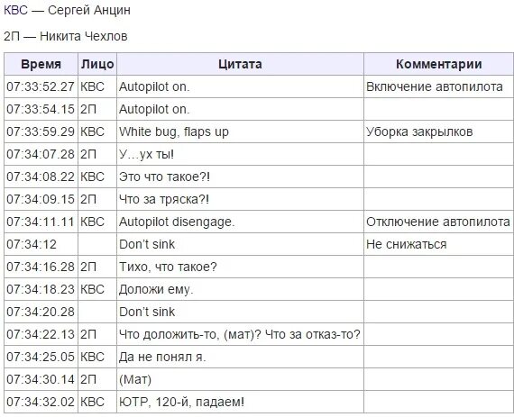Click the 'Уборка закрылков' comment cell

pyautogui.click(x=438, y=131)
